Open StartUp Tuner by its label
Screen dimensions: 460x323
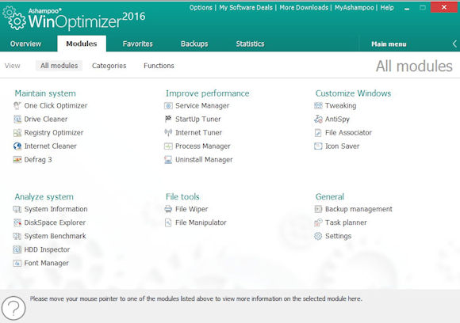tap(198, 120)
